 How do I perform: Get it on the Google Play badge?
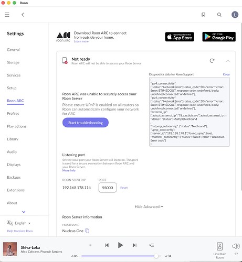[219, 37]
